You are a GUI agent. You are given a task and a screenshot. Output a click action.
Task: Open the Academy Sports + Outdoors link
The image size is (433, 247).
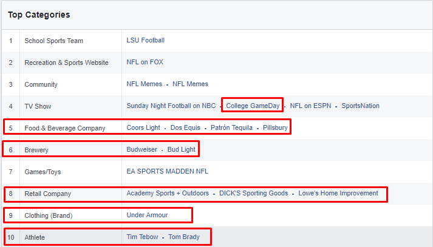168,193
